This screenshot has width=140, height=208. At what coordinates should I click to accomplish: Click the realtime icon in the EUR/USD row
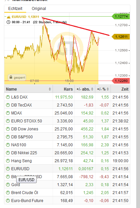click(8, 169)
